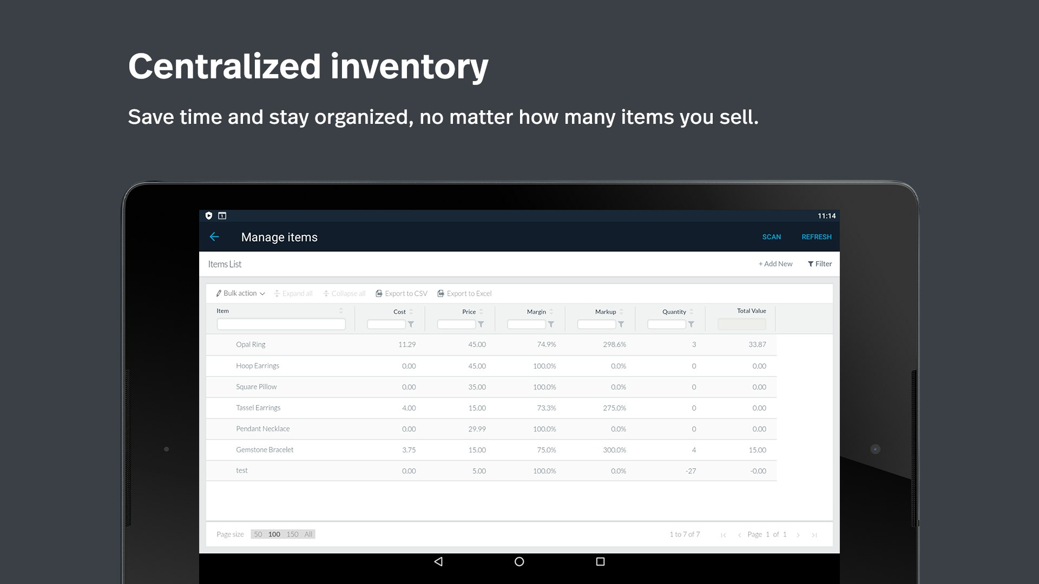This screenshot has width=1039, height=584.
Task: Set page size to All
Action: click(x=308, y=534)
